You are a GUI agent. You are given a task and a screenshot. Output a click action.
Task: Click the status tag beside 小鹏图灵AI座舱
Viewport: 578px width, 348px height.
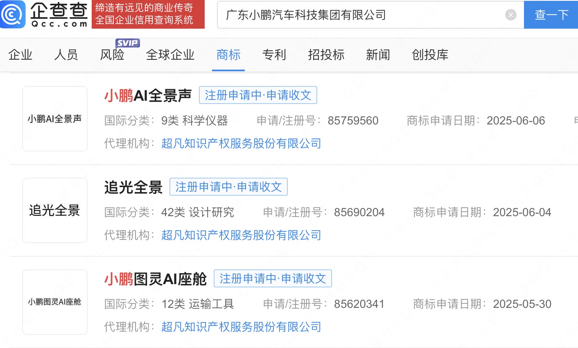[x=273, y=278]
